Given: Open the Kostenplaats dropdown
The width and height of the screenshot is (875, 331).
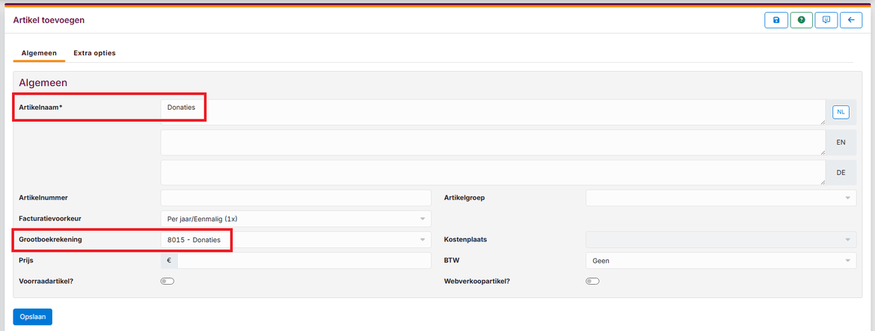Looking at the screenshot, I should point(720,240).
